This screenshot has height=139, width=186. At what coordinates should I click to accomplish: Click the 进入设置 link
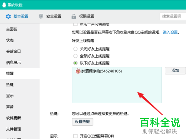(x=170, y=32)
